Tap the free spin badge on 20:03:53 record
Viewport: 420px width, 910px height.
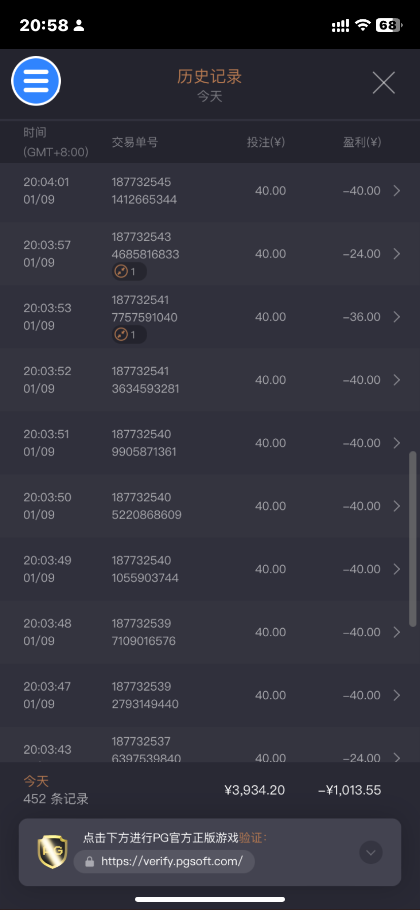(129, 335)
